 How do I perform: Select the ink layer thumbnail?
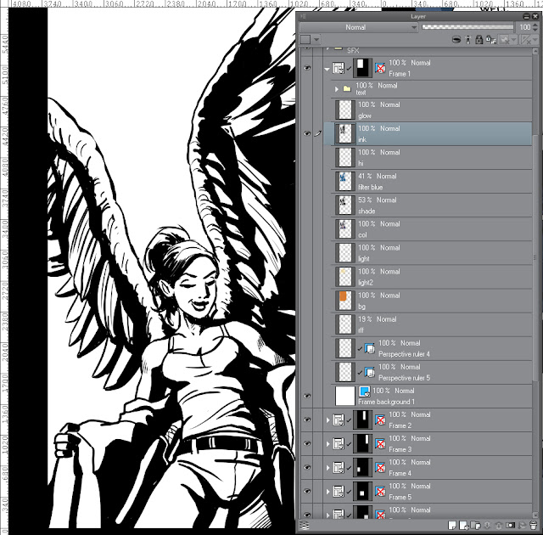[345, 134]
